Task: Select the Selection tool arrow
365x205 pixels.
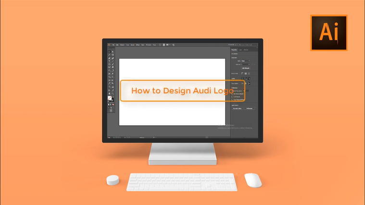Action: pos(109,51)
